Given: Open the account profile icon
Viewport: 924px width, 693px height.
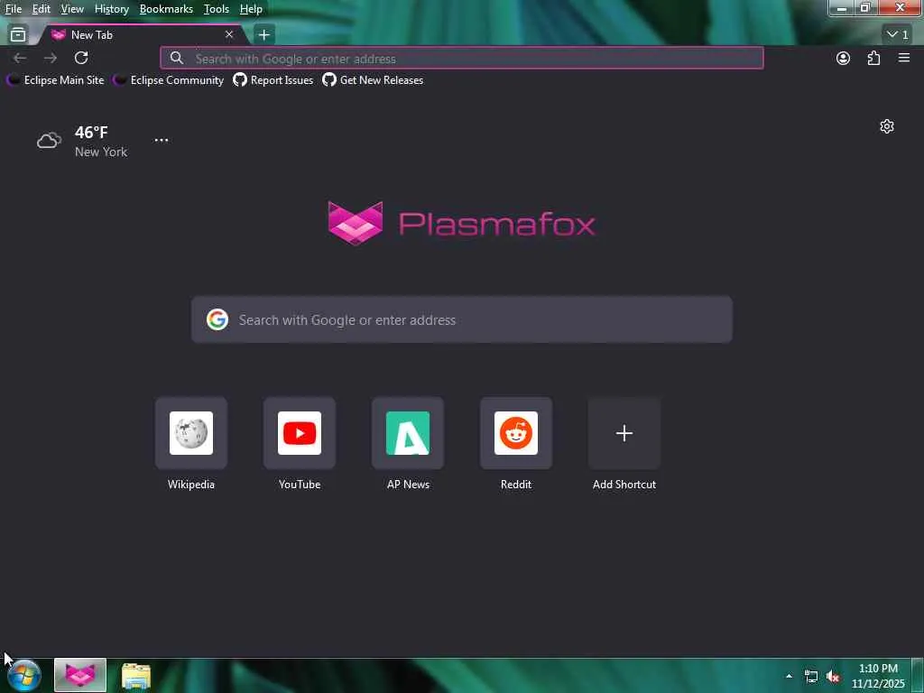Looking at the screenshot, I should [x=844, y=58].
